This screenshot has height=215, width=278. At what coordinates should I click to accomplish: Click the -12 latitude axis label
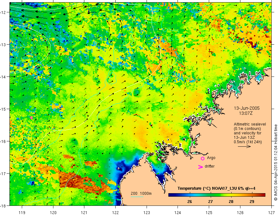(4, 12)
